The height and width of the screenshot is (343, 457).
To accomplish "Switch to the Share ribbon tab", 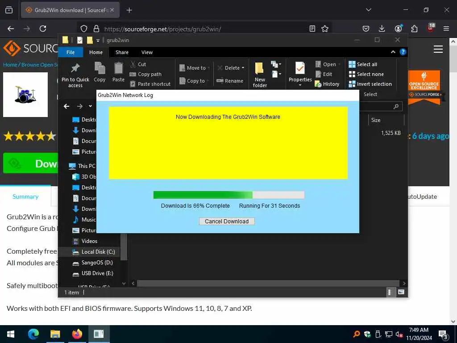I will click(122, 52).
